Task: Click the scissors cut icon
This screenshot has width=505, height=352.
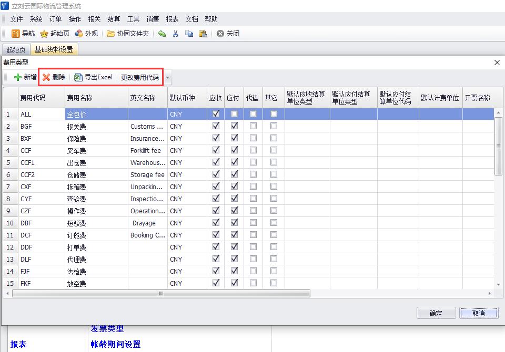Action: pos(176,34)
